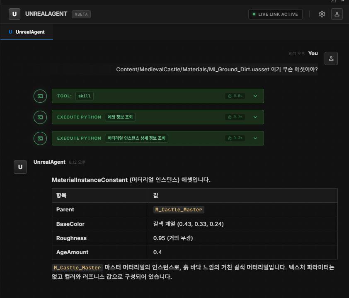Click the VBETA badge next to the app title
This screenshot has width=349, height=298.
click(x=81, y=14)
